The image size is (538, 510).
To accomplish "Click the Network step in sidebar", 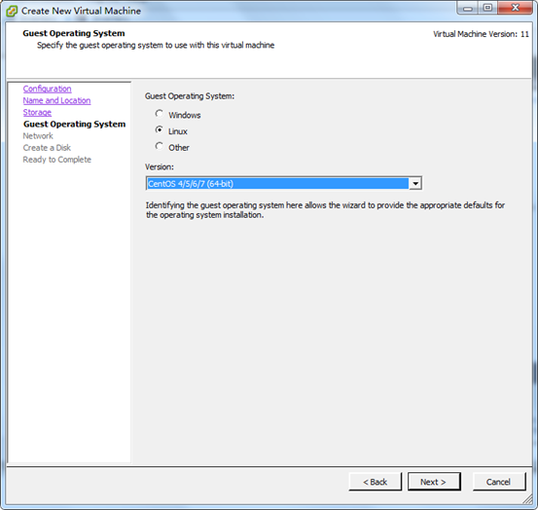I will (x=38, y=136).
